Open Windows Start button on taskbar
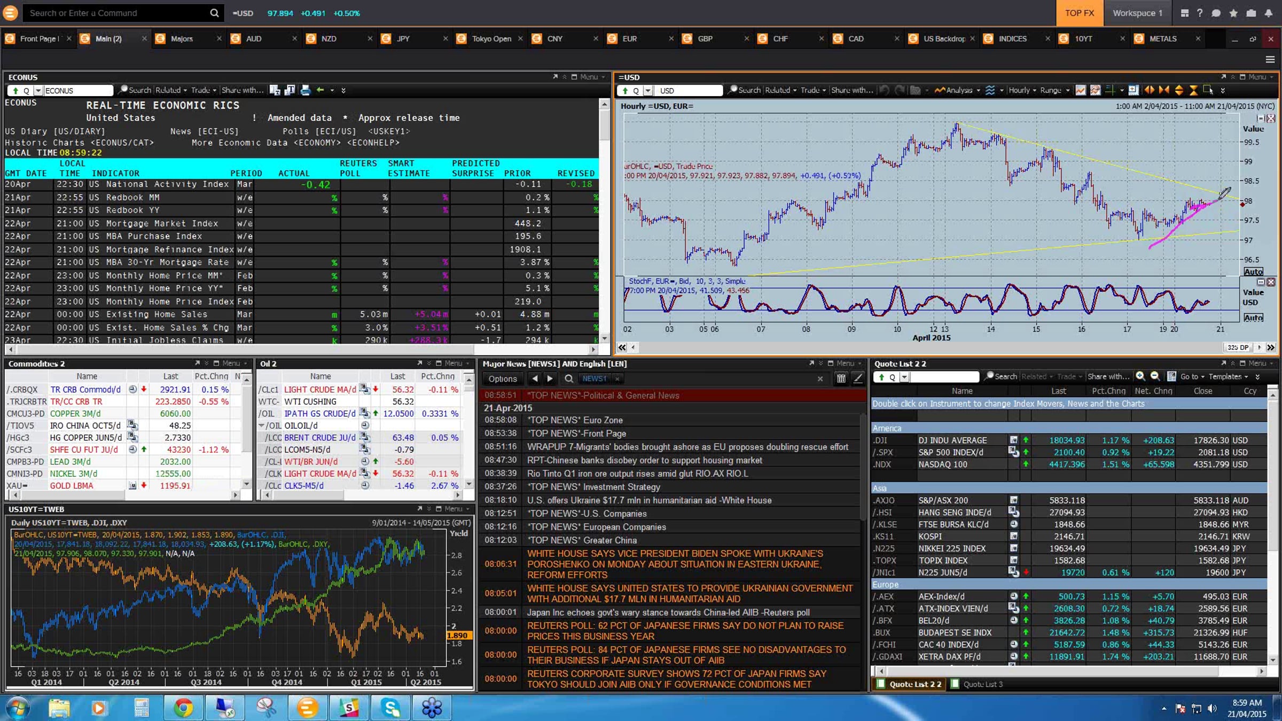Viewport: 1282px width, 721px height. pos(17,708)
